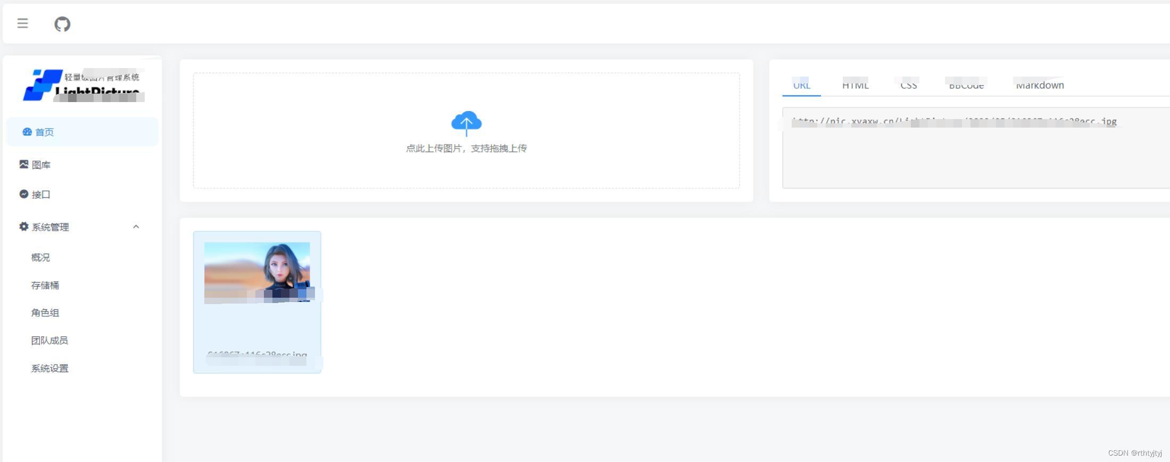
Task: Switch to the CSS tab
Action: pyautogui.click(x=908, y=85)
